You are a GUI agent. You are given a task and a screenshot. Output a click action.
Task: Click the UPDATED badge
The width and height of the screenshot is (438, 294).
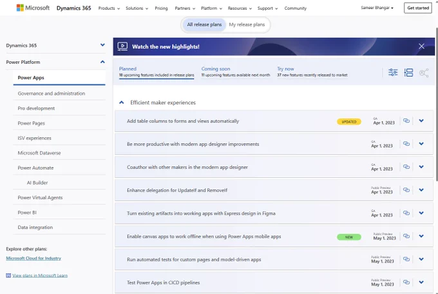pyautogui.click(x=349, y=122)
